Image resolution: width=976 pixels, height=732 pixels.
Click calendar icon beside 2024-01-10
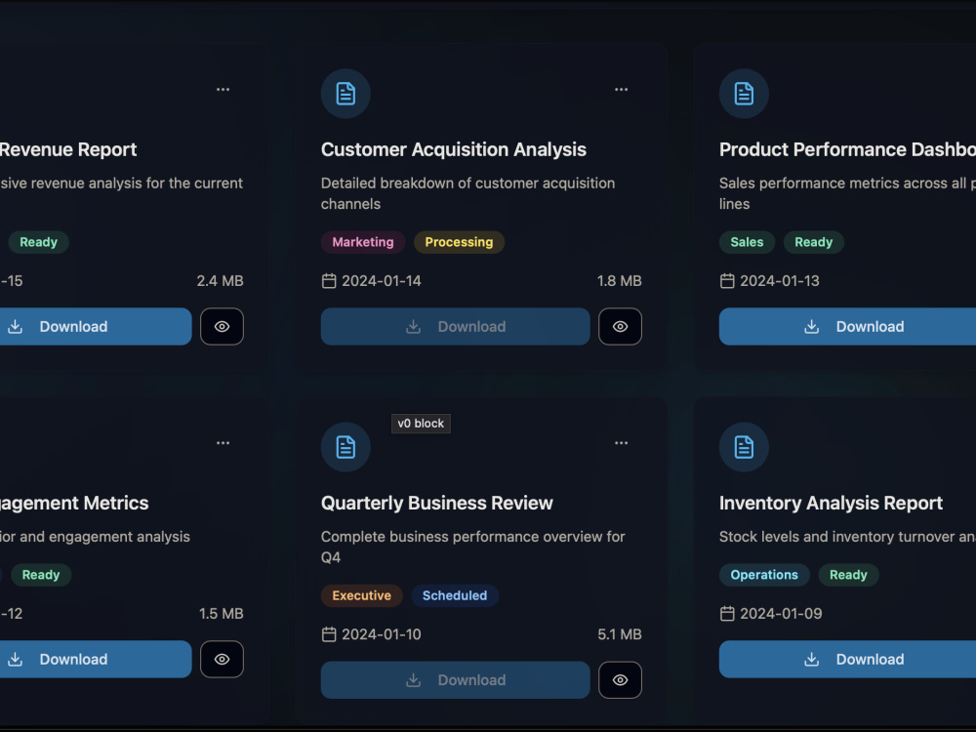tap(329, 635)
